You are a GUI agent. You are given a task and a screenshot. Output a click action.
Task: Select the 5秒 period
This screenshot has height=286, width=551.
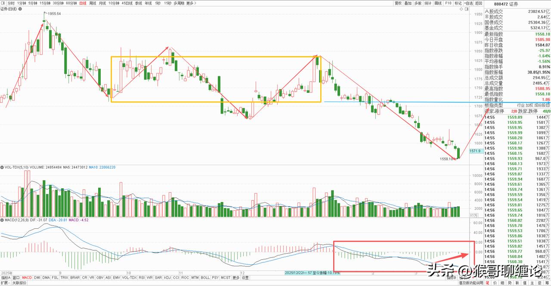158,3
